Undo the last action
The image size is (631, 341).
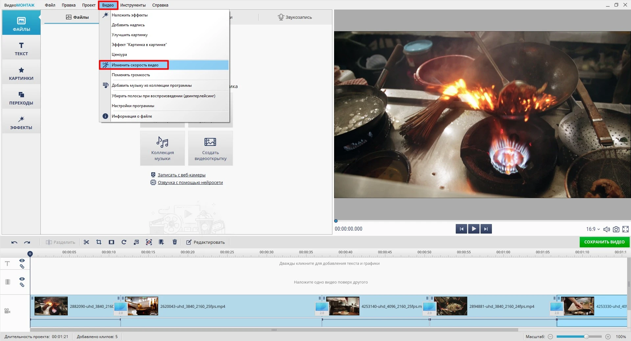click(x=14, y=242)
